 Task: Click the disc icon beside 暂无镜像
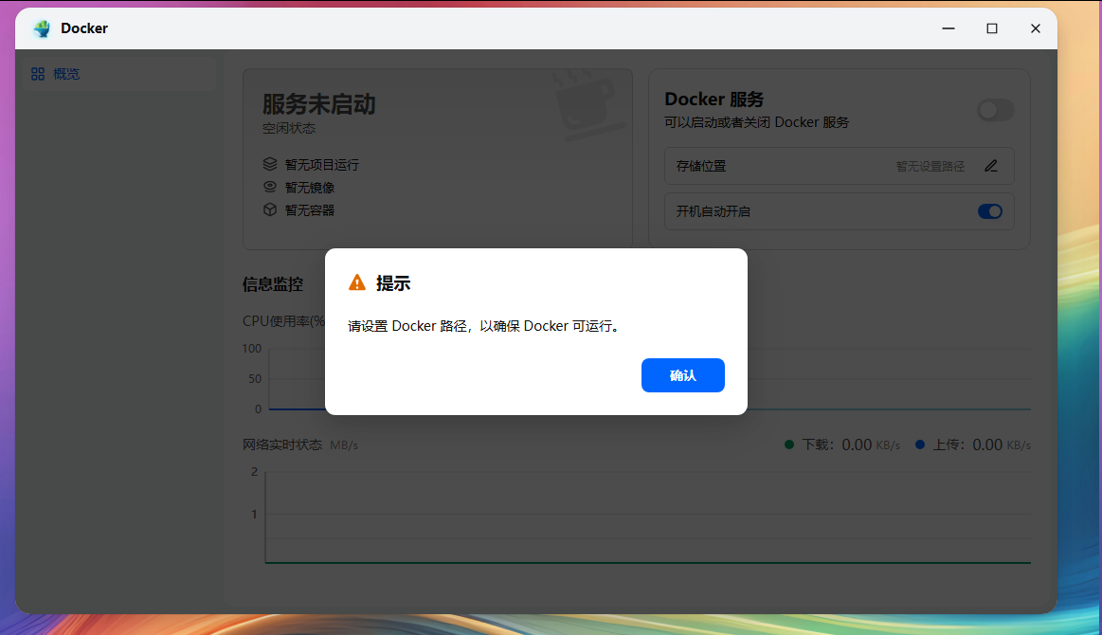click(270, 187)
